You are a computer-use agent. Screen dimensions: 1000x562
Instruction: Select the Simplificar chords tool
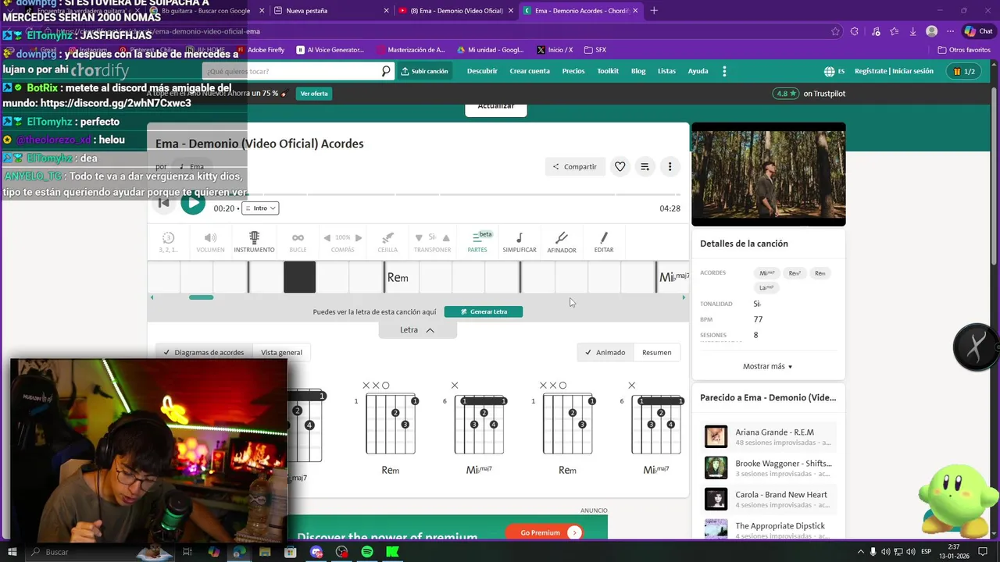point(520,242)
